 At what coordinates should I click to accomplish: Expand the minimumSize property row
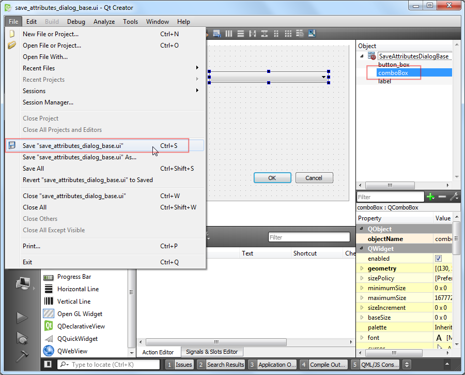click(x=362, y=288)
